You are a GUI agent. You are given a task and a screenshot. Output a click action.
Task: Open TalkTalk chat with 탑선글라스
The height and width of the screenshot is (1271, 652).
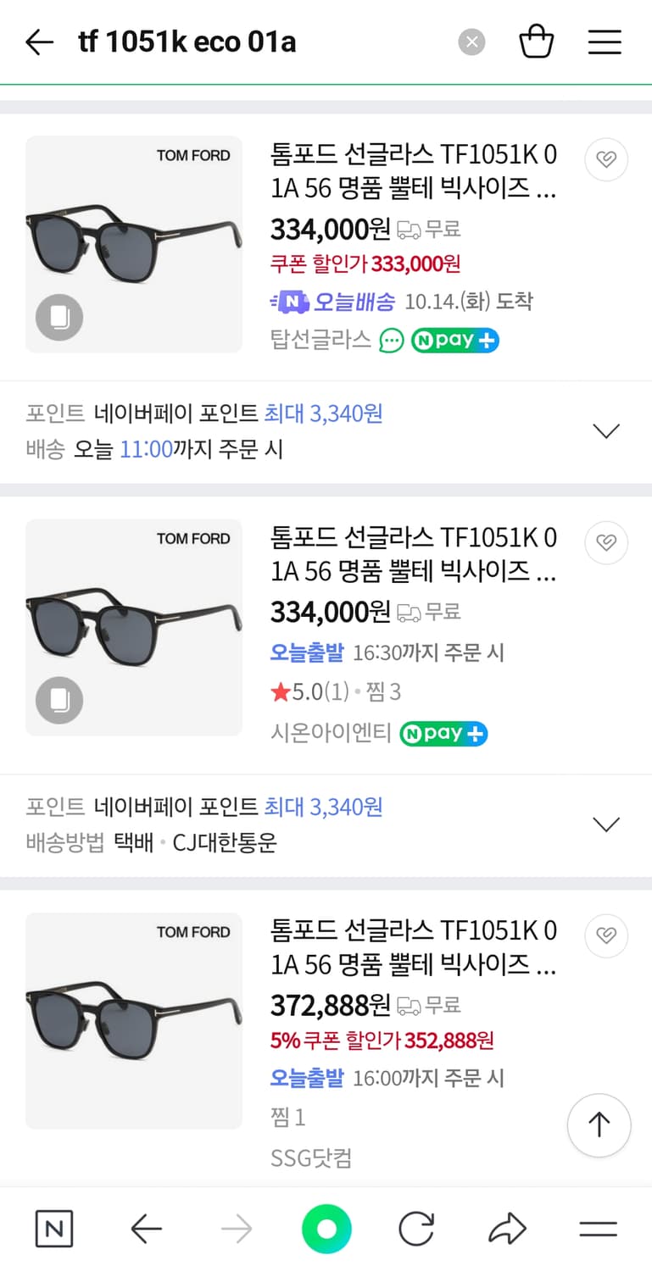[391, 341]
